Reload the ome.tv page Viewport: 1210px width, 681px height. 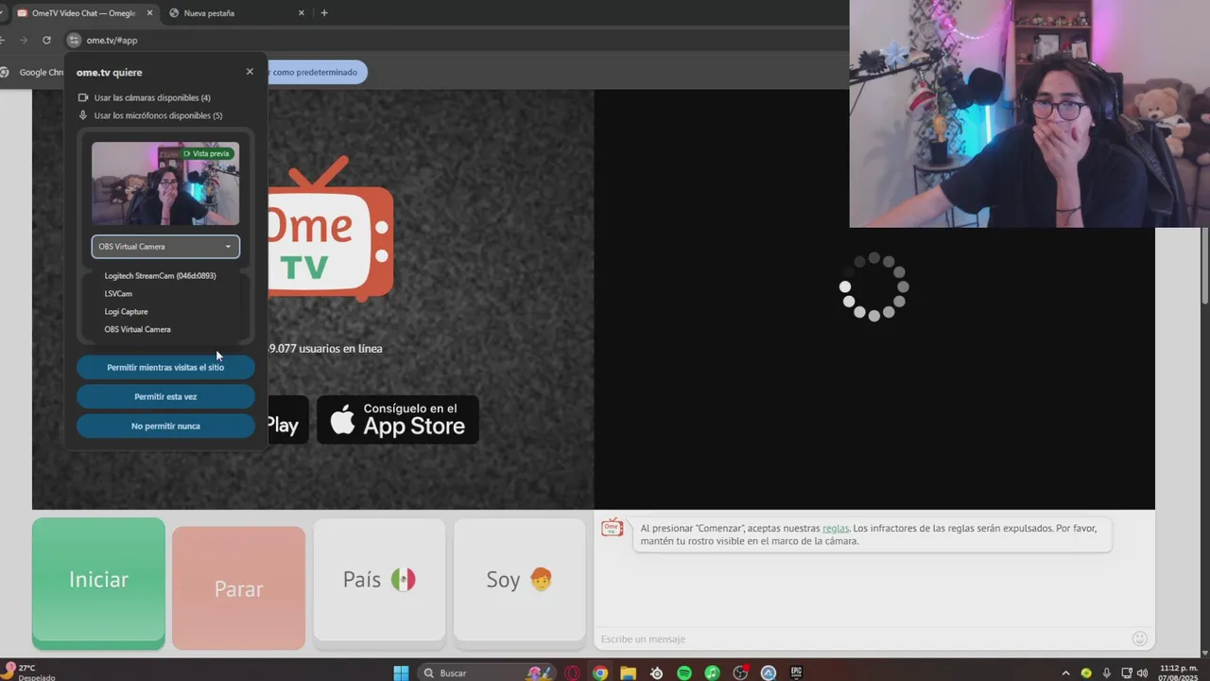46,40
